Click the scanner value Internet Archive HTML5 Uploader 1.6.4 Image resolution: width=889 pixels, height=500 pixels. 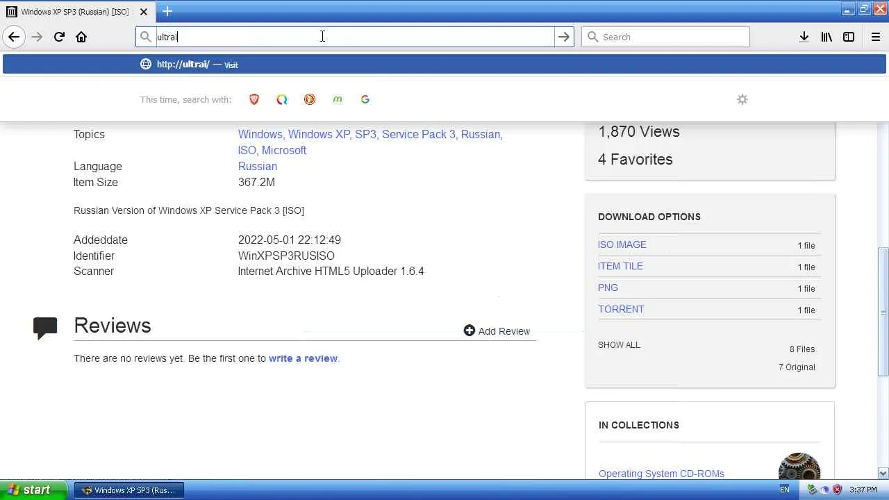(x=331, y=271)
